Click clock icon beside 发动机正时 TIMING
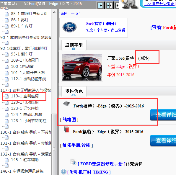 click(63, 171)
